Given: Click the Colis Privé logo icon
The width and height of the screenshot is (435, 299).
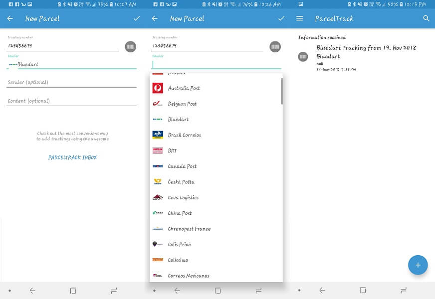Looking at the screenshot, I should (158, 244).
